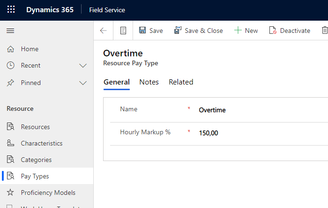
Task: Click the green plus New icon
Action: tap(238, 31)
